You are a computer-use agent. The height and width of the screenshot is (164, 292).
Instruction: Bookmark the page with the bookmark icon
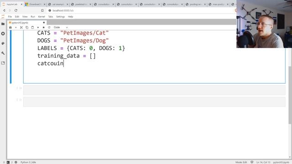pyautogui.click(x=42, y=10)
